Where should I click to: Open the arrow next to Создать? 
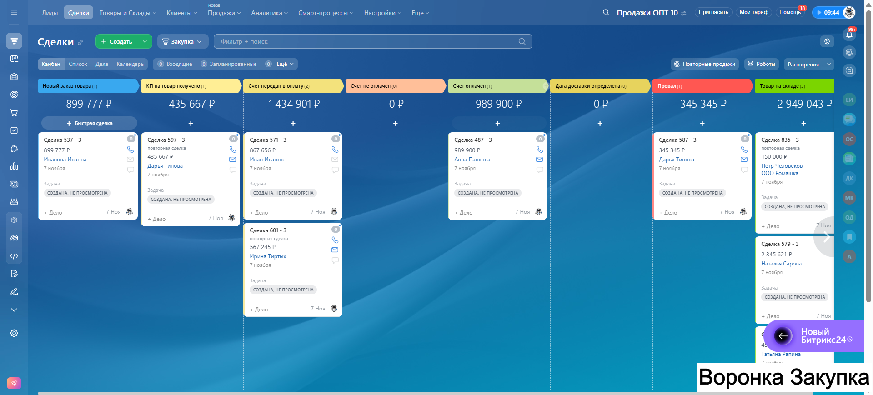click(145, 41)
